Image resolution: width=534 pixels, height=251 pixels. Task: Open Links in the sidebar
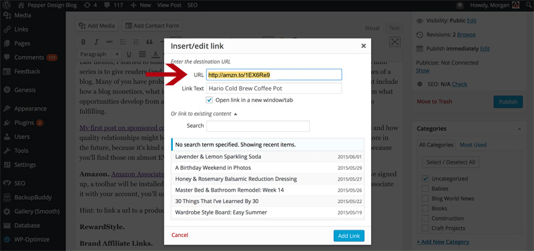pos(21,29)
